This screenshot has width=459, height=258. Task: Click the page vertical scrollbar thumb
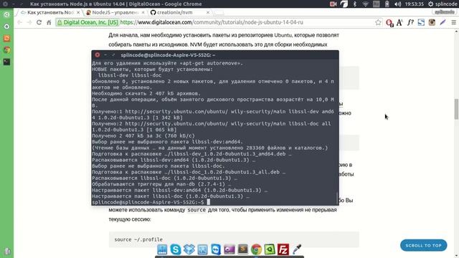[456, 109]
